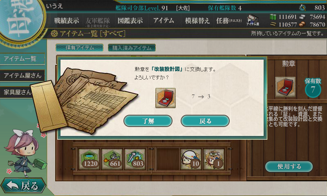Select the instant construction torch icon 661
Viewport: 327px width, 196px height.
(x=112, y=159)
